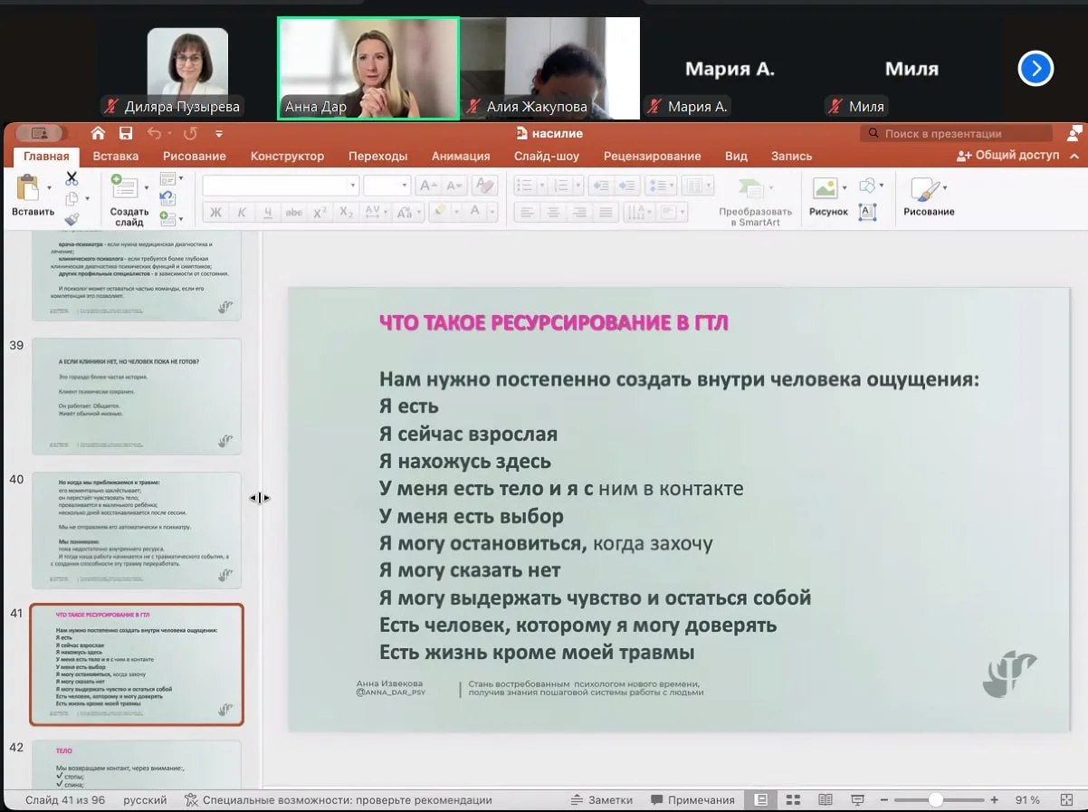The height and width of the screenshot is (812, 1088).
Task: Click the Increase indent icon
Action: point(628,186)
